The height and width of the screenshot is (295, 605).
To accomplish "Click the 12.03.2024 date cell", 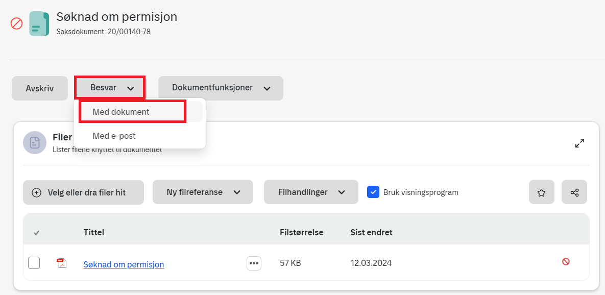I will (371, 263).
